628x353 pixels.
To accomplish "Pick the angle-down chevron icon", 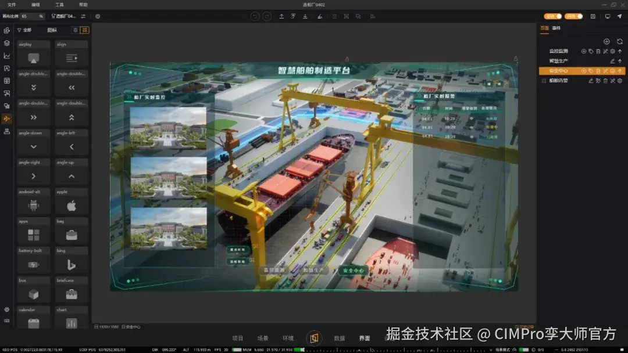I will (34, 147).
